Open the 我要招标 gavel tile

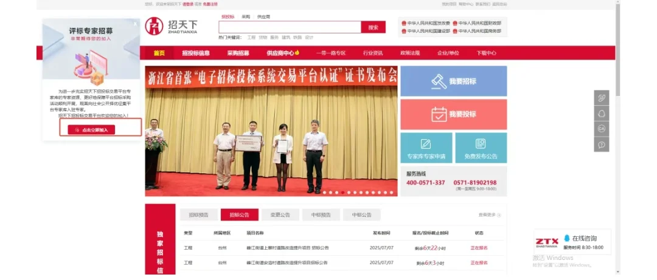453,81
